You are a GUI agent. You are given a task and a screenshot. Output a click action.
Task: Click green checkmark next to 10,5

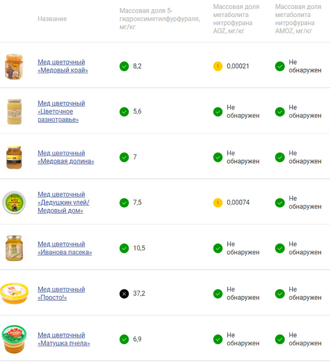point(124,248)
